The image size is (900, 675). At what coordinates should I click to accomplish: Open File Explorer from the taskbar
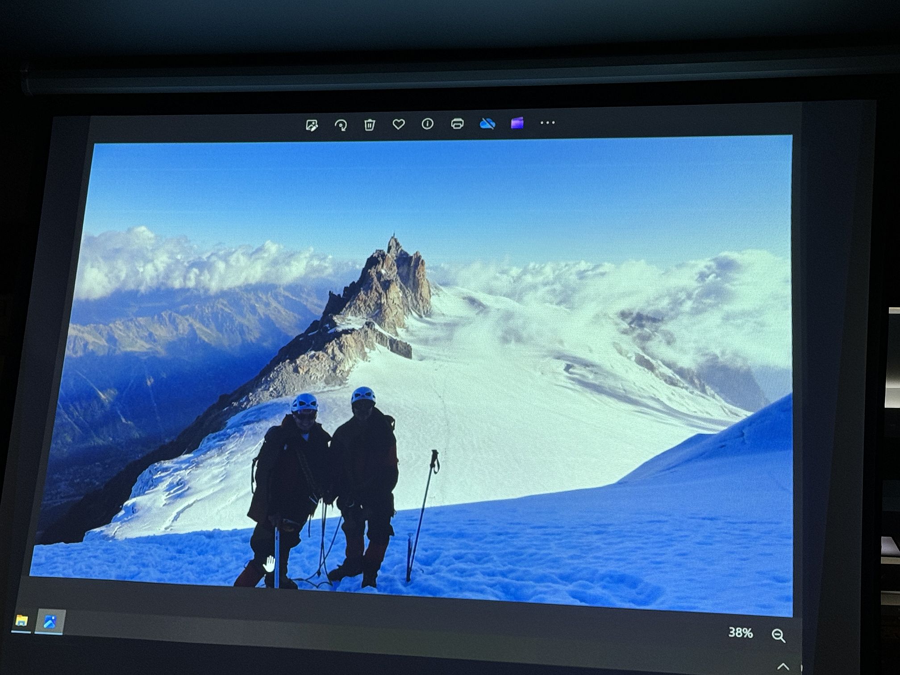tap(21, 621)
